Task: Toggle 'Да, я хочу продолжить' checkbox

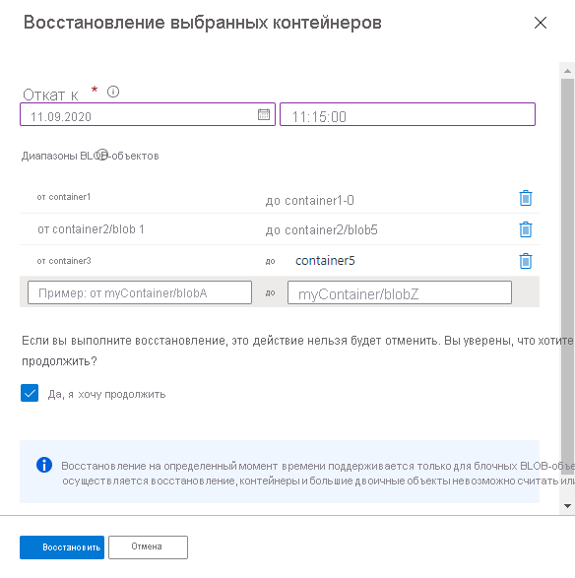Action: pos(30,393)
